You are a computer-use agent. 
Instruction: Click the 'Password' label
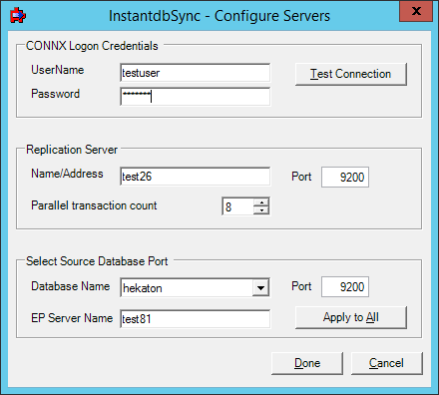pyautogui.click(x=55, y=94)
